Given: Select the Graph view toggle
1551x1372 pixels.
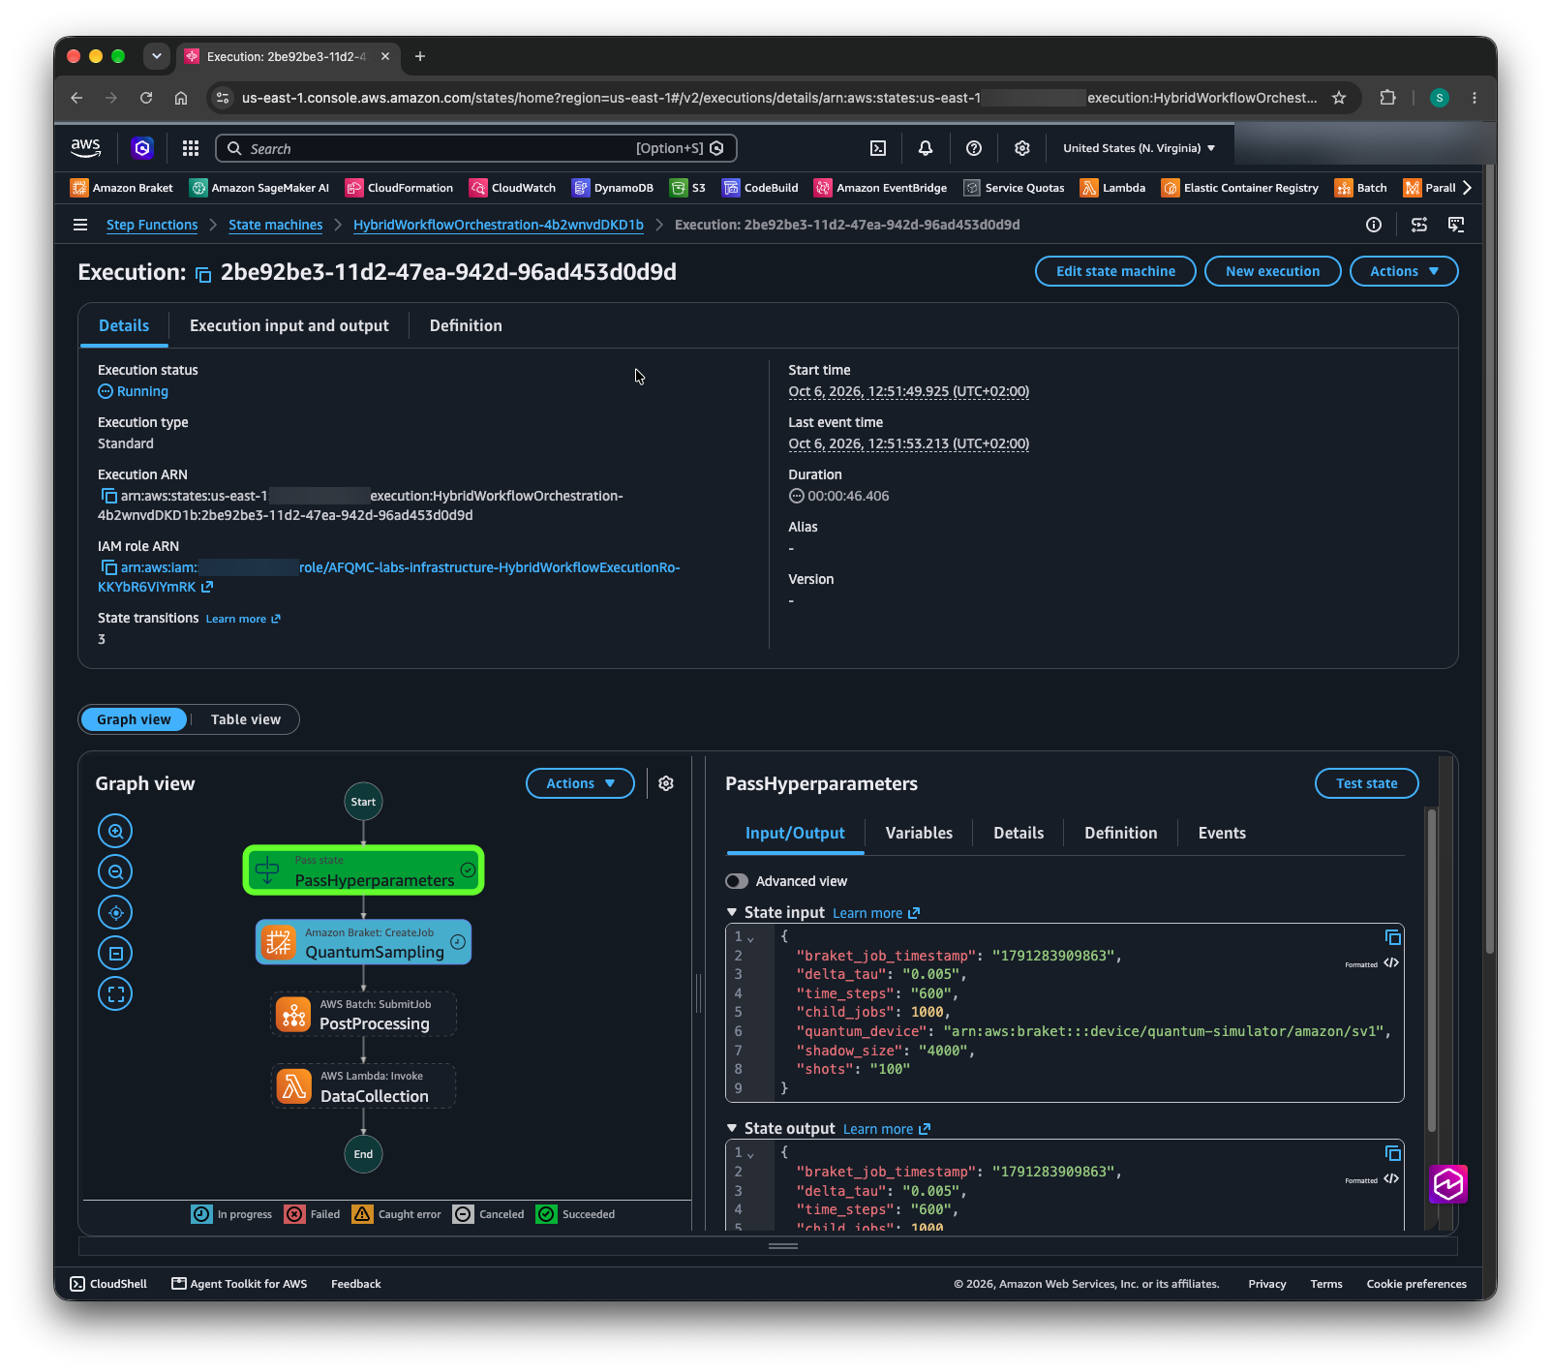Looking at the screenshot, I should 134,719.
